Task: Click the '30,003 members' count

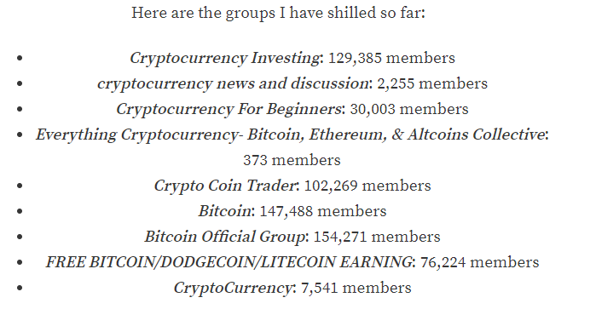Action: [x=409, y=109]
